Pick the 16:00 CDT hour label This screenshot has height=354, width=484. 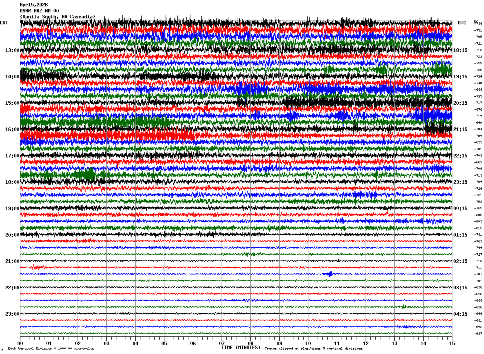pyautogui.click(x=12, y=129)
